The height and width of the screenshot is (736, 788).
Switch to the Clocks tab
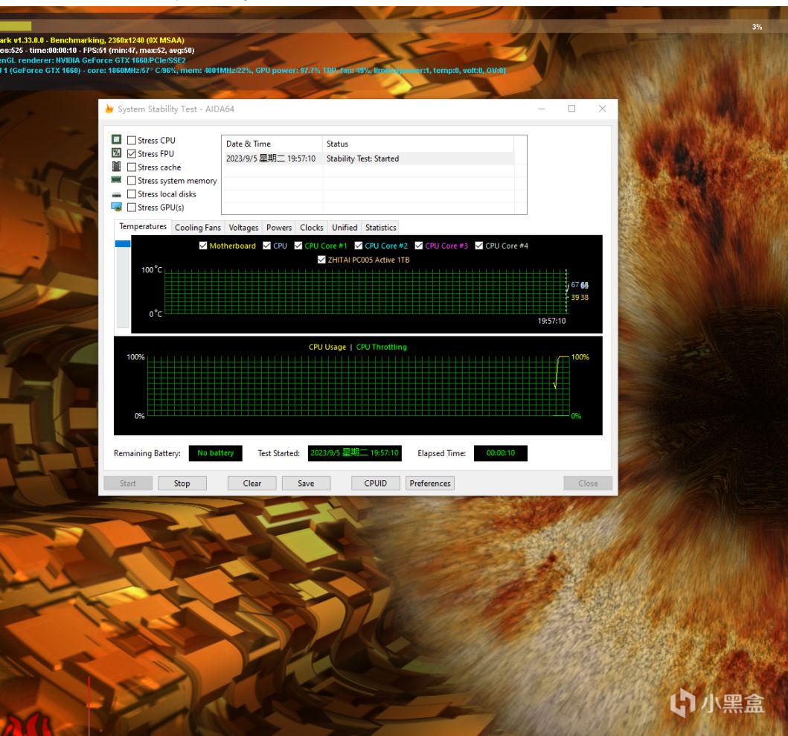[x=312, y=228]
